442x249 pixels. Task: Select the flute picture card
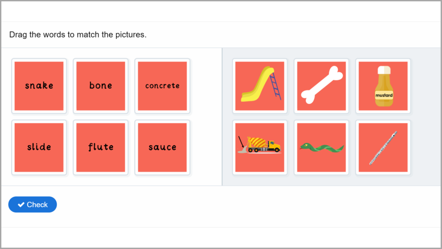(383, 147)
